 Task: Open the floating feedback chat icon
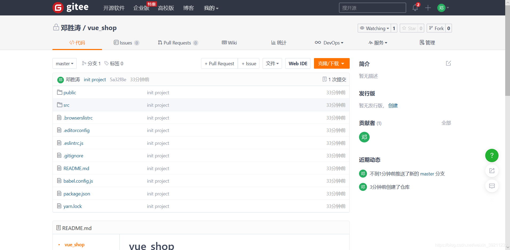[x=492, y=186]
